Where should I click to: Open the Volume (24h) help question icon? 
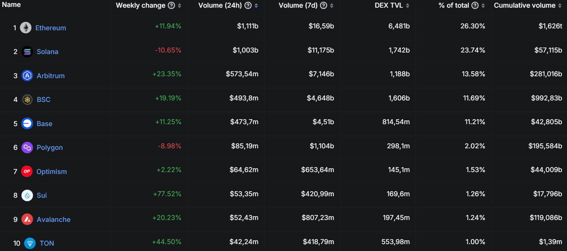[x=248, y=5]
